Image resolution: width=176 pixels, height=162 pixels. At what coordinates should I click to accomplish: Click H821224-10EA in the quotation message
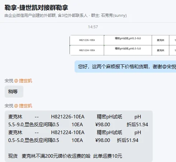click(68, 132)
